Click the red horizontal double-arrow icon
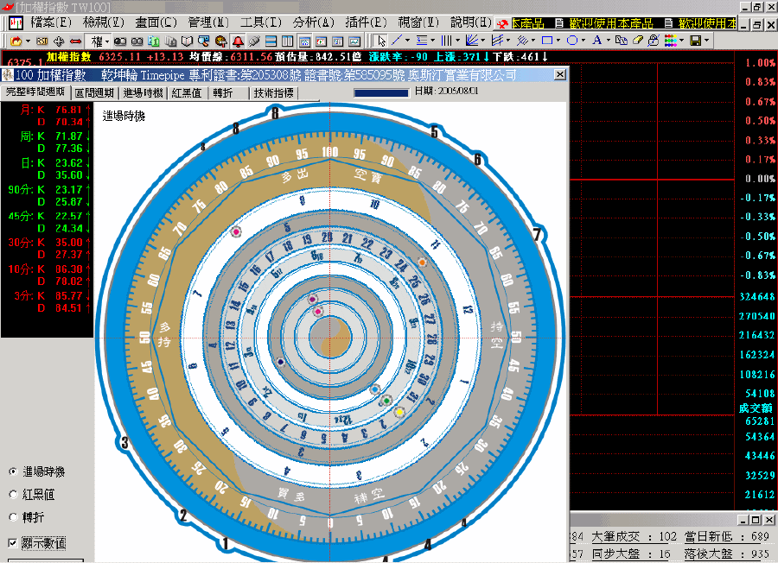The image size is (778, 563). pos(75,41)
